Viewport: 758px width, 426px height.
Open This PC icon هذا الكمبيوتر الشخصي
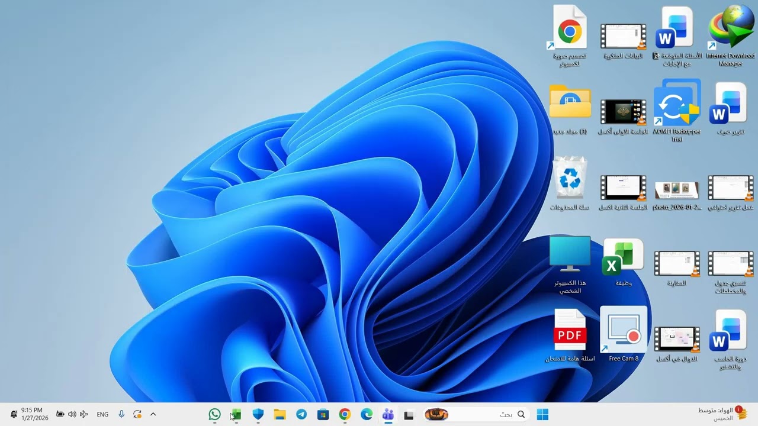(569, 264)
